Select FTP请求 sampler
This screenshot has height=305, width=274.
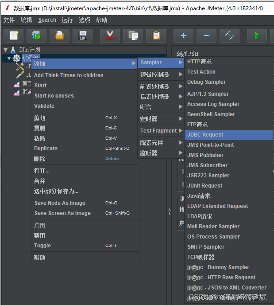(228, 125)
